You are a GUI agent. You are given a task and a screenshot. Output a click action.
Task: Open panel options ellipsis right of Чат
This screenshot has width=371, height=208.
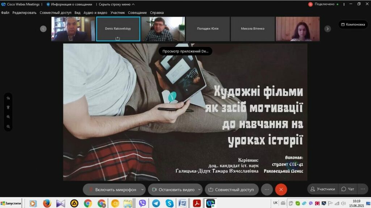[x=362, y=189]
